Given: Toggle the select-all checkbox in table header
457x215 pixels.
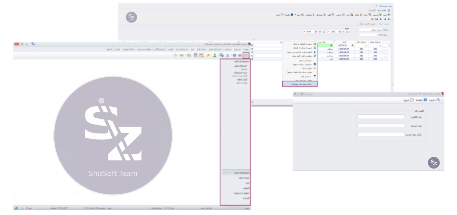Looking at the screenshot, I should (x=385, y=42).
